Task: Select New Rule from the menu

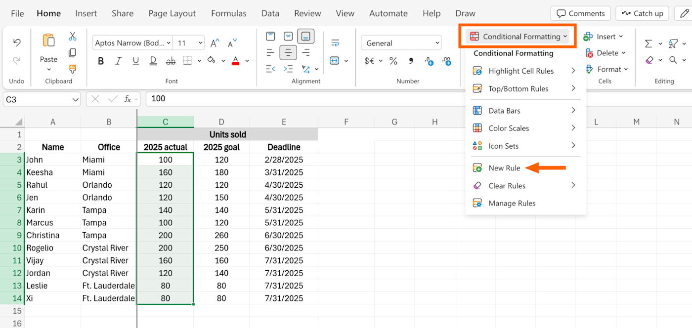Action: pyautogui.click(x=504, y=168)
